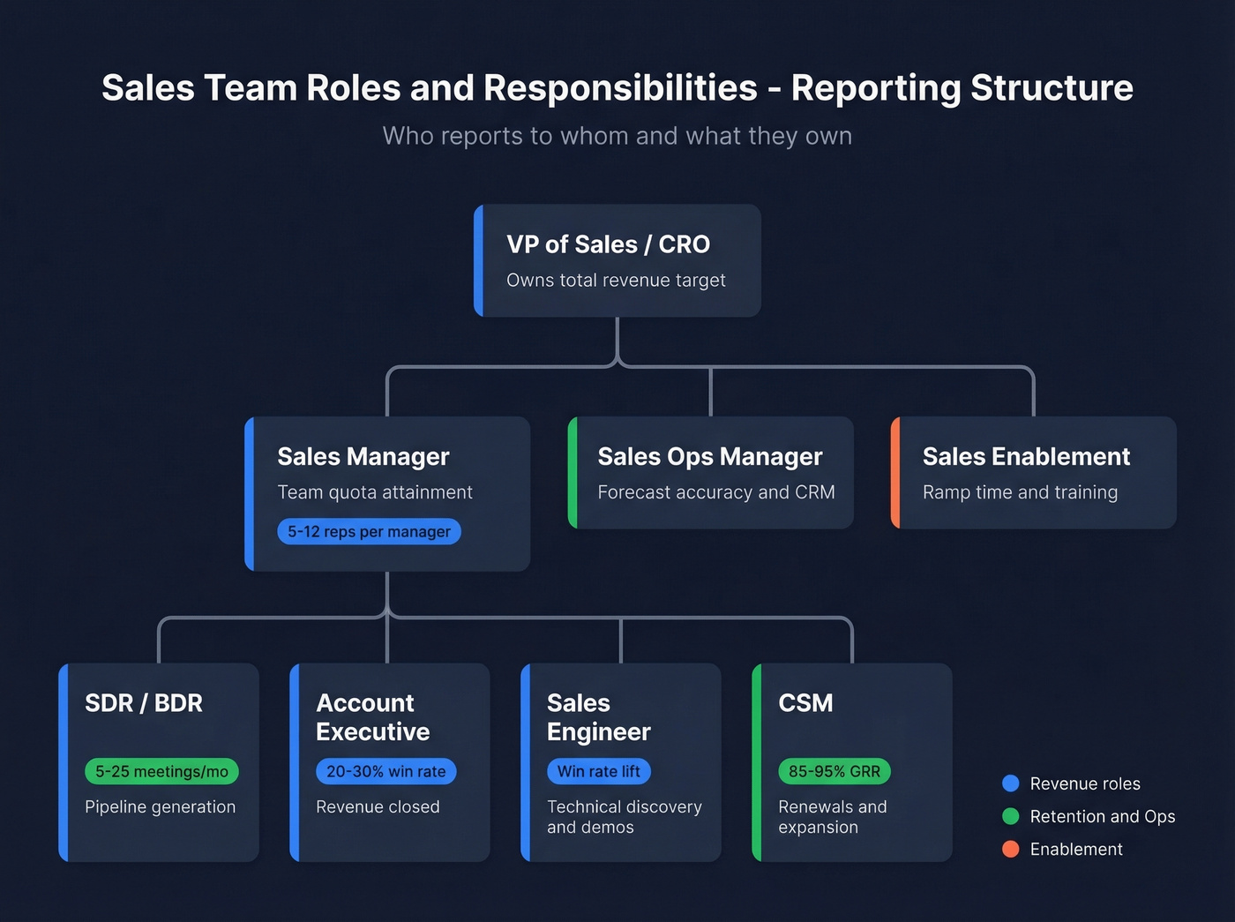
Task: Open the SDR / BDR role card
Action: (159, 762)
